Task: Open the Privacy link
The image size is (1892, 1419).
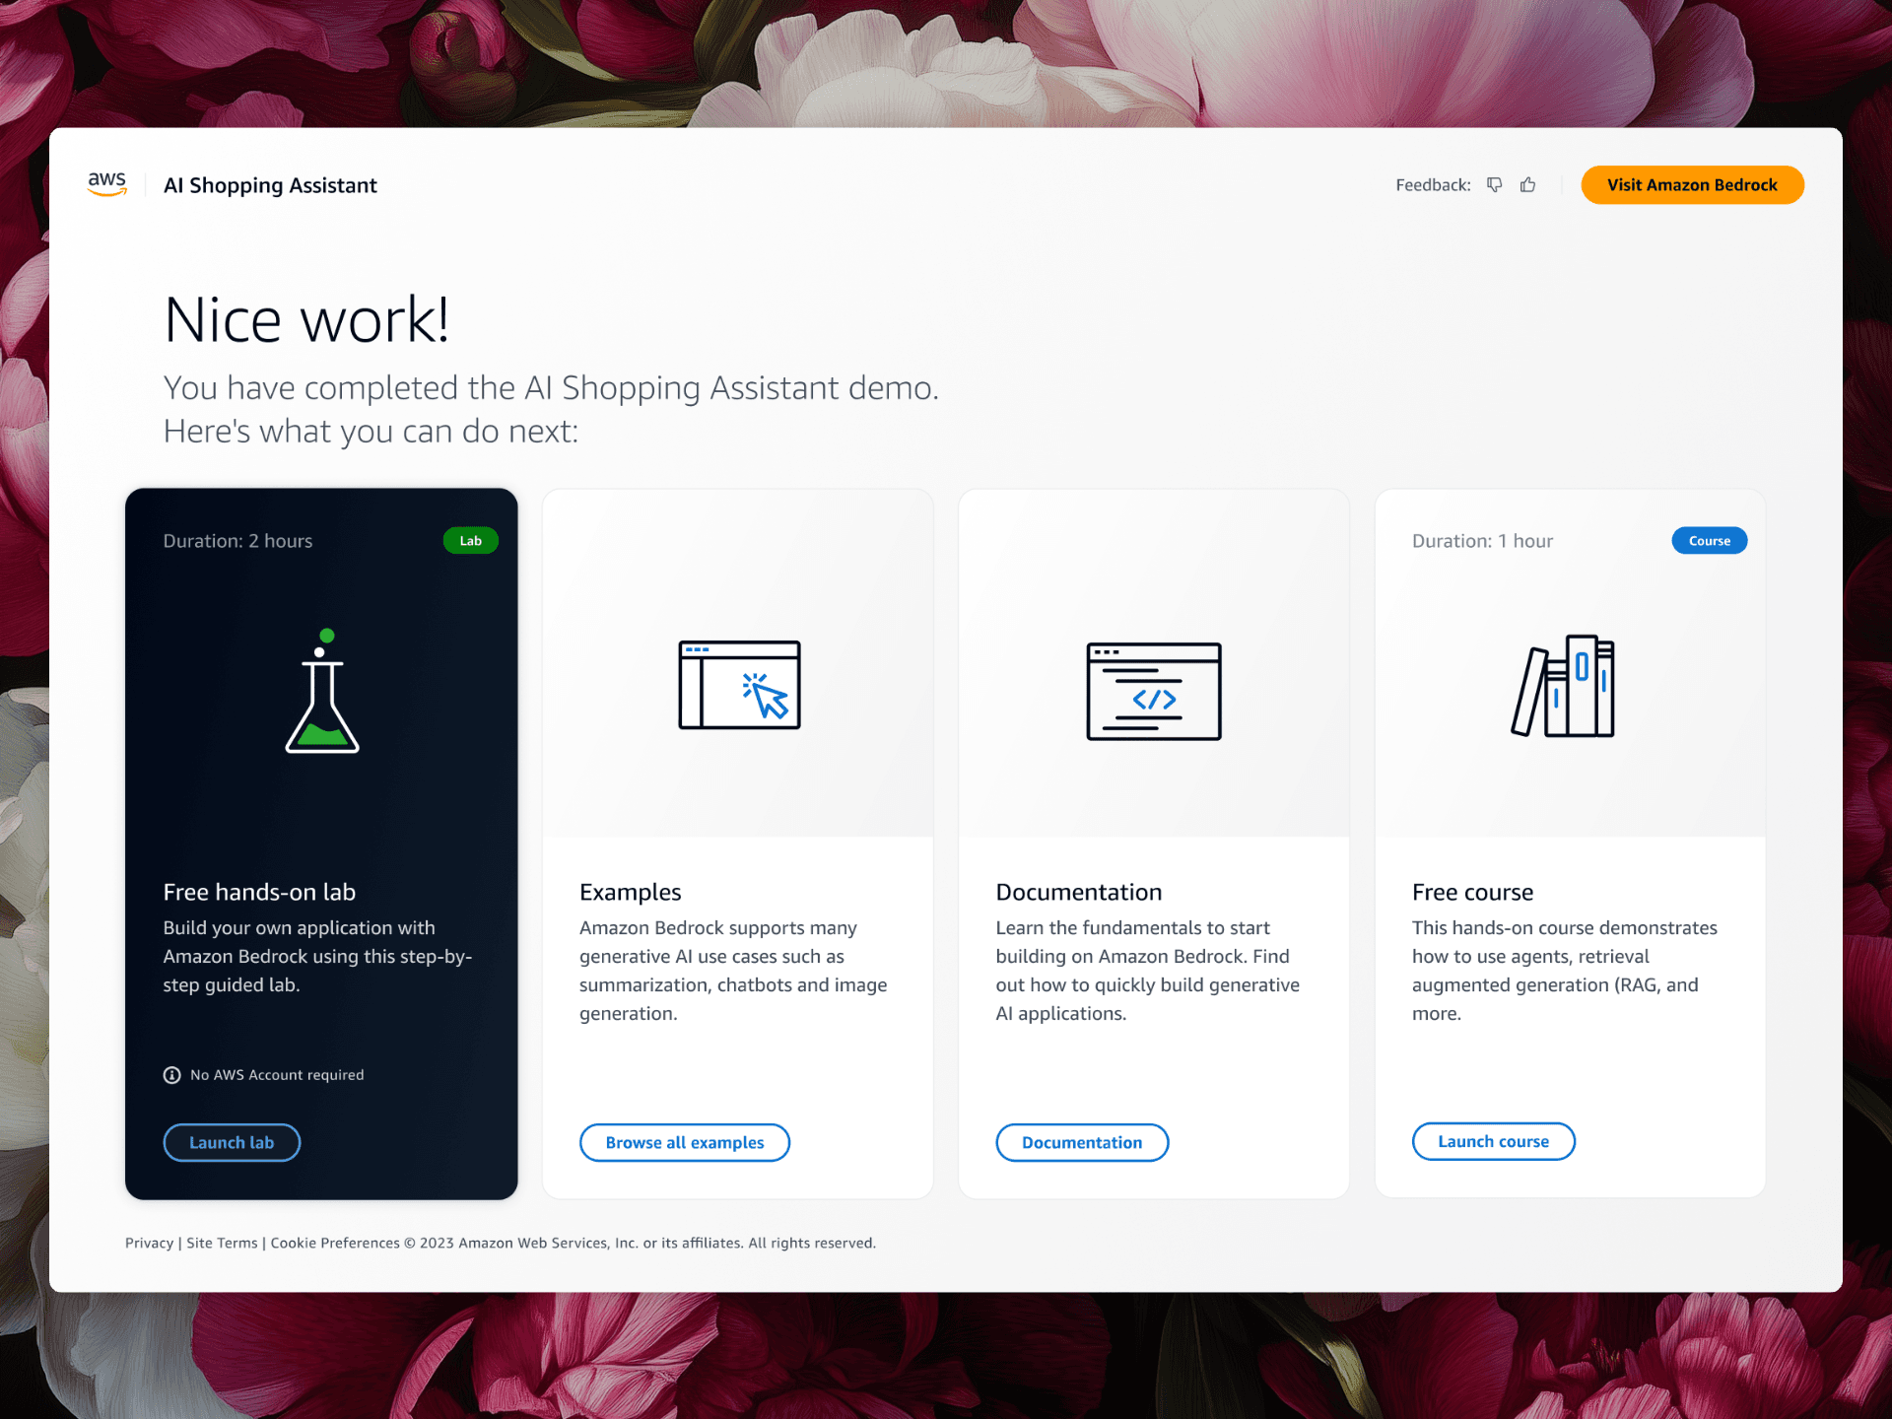Action: click(x=149, y=1243)
